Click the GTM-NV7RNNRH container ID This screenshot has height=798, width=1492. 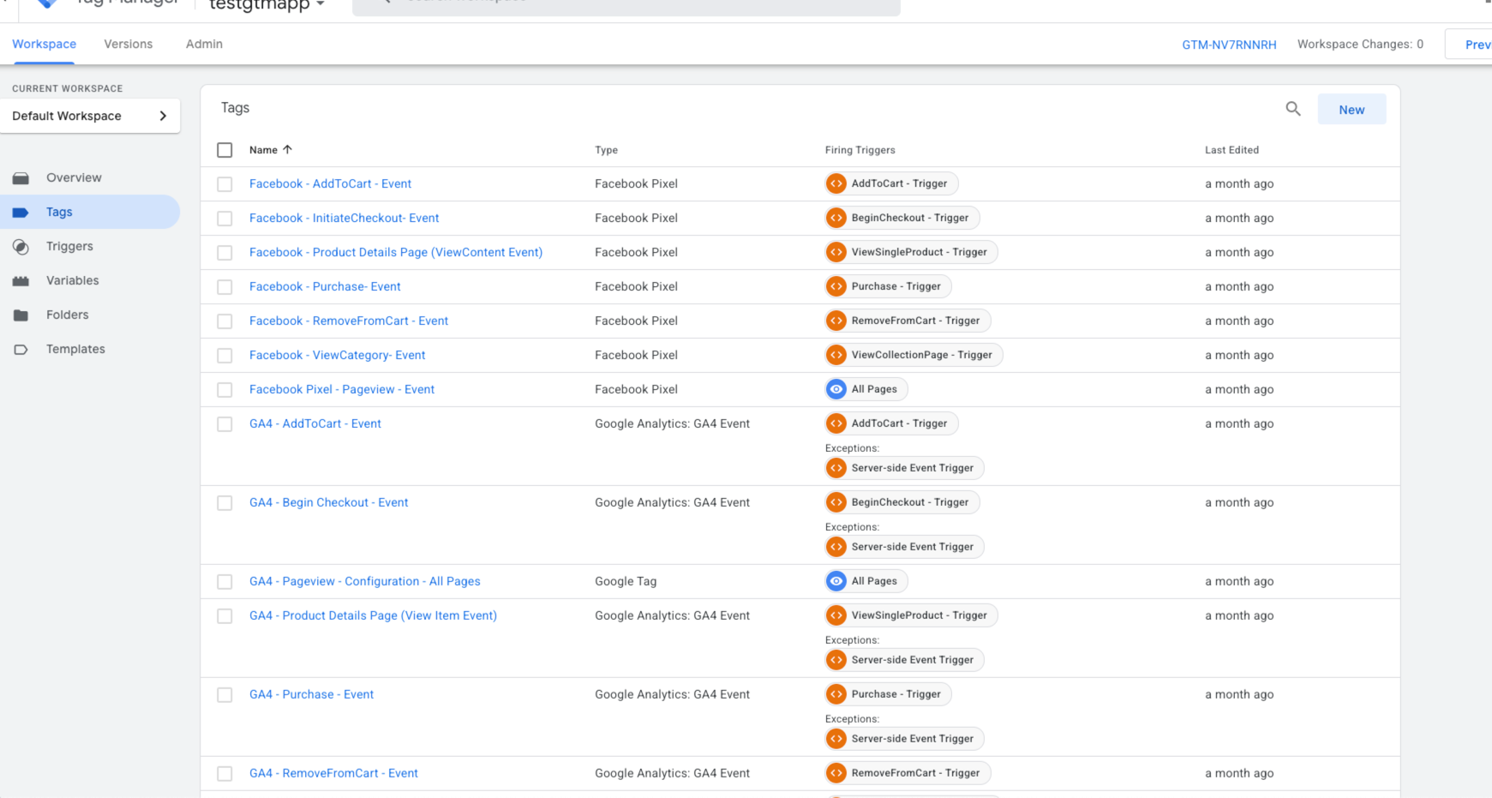click(1229, 45)
